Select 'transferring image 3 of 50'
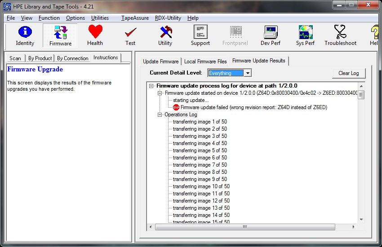The width and height of the screenshot is (382, 247). pos(200,136)
